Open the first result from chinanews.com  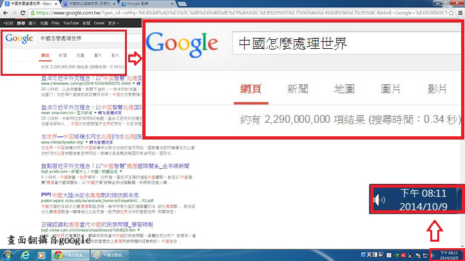click(91, 78)
